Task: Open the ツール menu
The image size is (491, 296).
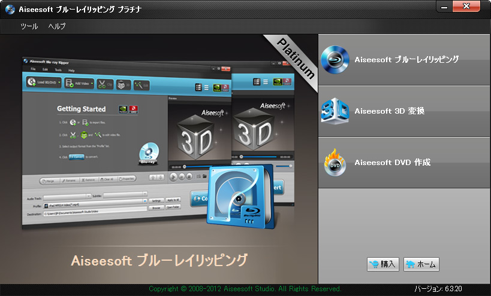Action: pyautogui.click(x=29, y=26)
